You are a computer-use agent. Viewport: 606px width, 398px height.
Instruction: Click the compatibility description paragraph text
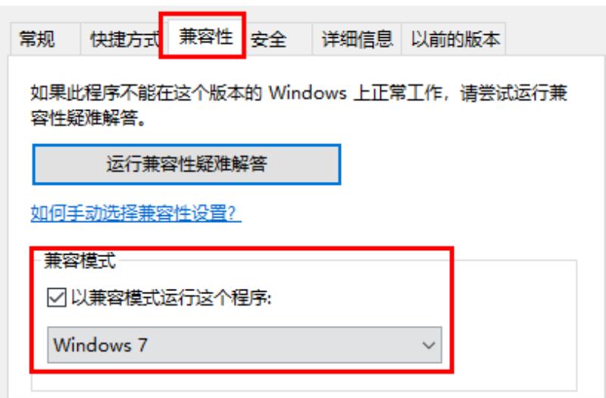pyautogui.click(x=298, y=105)
